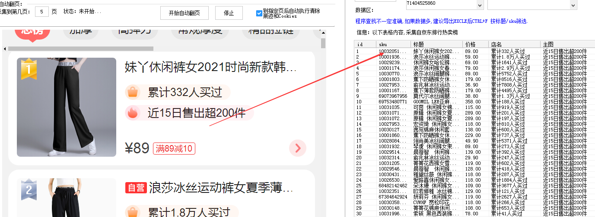Open the rank 2 product thumbnail

click(x=67, y=198)
